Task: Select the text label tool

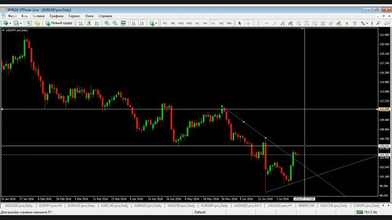Action: (355, 23)
